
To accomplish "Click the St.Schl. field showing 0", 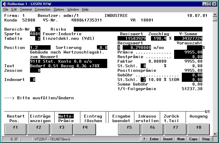I will pos(143,66).
